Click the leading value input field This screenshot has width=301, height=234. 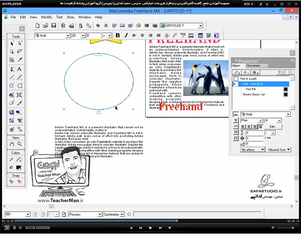pyautogui.click(x=255, y=133)
